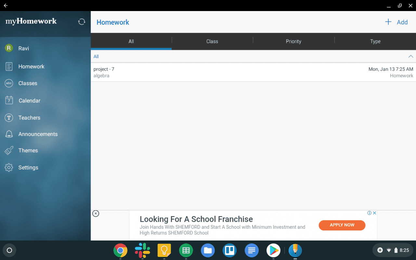Launch the Google Play Store from the shelf
Viewport: 416px width, 260px height.
273,250
